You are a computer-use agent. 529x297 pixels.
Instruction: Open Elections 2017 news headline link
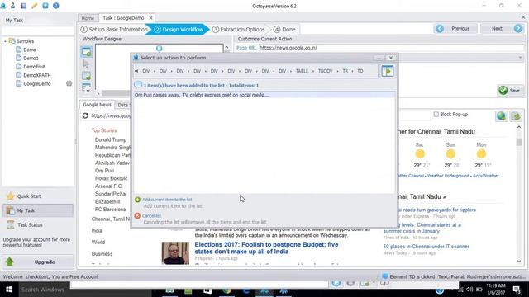266,247
